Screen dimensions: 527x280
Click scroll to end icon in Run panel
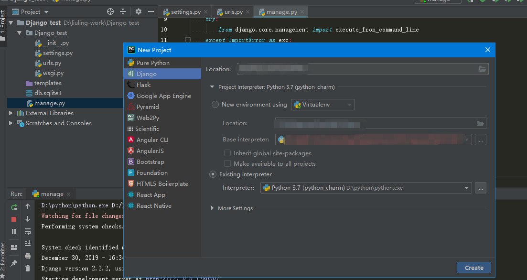(x=28, y=243)
